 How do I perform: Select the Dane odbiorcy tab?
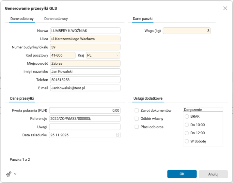(22, 19)
